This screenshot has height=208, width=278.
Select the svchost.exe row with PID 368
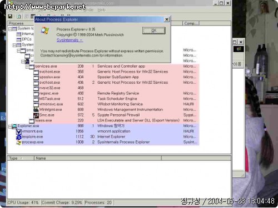coord(116,72)
